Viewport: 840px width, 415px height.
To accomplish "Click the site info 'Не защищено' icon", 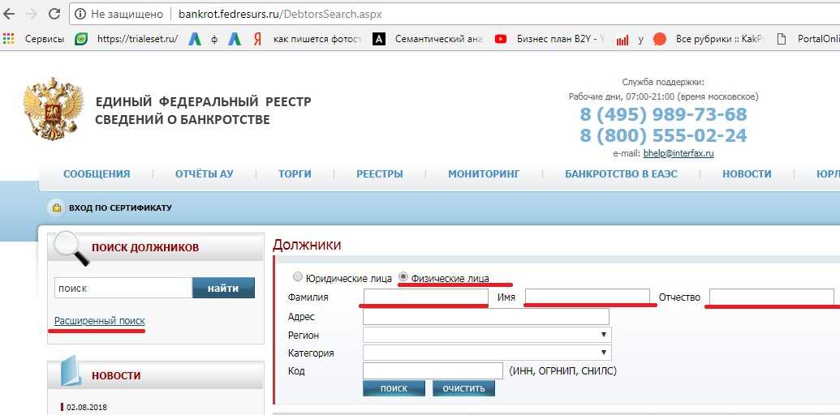I will (80, 15).
